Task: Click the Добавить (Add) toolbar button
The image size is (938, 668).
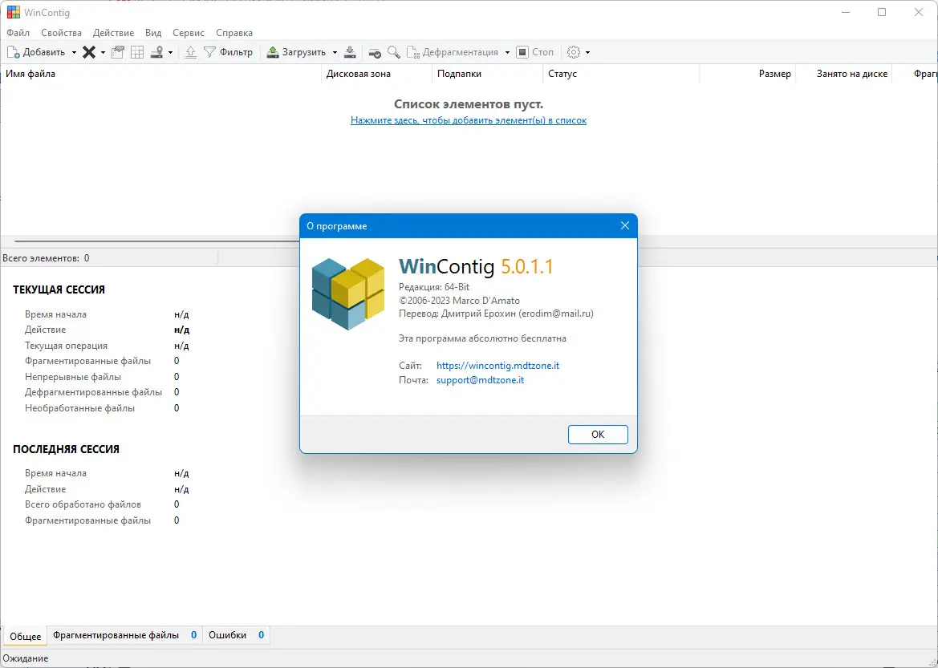Action: click(36, 52)
